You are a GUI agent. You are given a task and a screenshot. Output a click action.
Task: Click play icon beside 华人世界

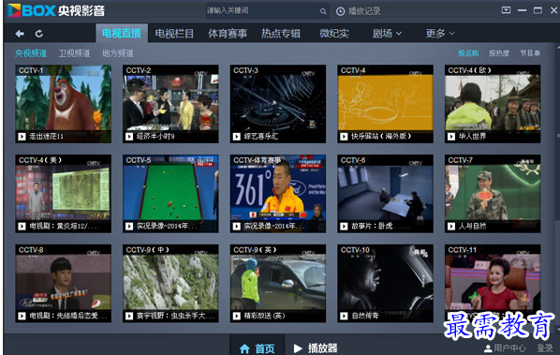(x=451, y=137)
